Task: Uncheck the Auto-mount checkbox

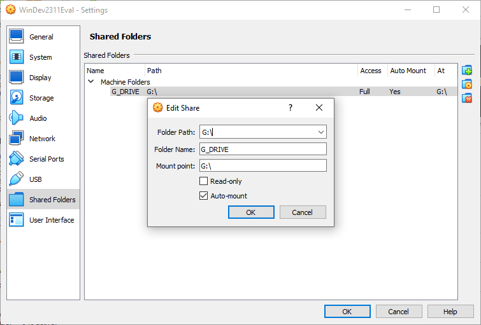Action: pyautogui.click(x=203, y=196)
